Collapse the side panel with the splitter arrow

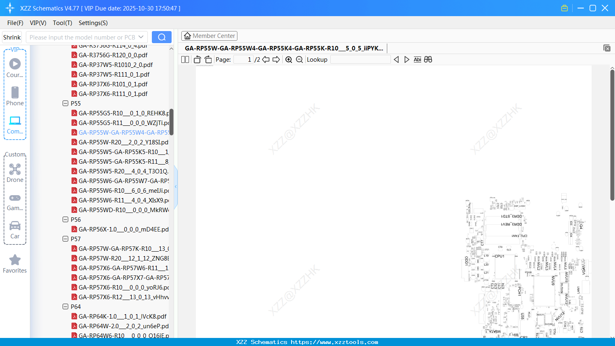tap(176, 187)
